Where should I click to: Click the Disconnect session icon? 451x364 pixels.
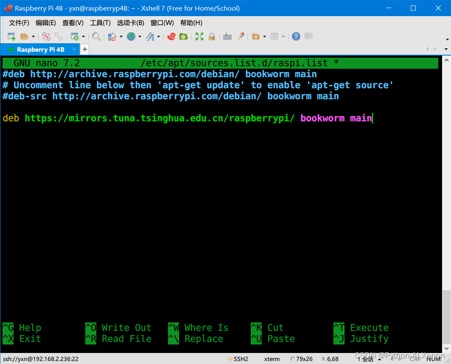point(46,36)
